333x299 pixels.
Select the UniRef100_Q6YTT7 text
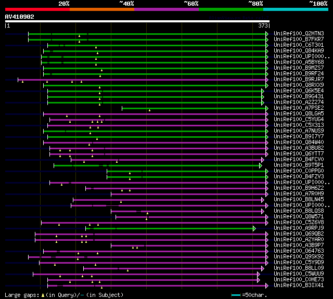pos(299,154)
